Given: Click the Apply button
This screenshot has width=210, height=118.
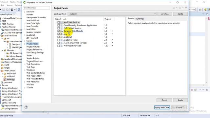Looking at the screenshot, I should click(180, 100).
